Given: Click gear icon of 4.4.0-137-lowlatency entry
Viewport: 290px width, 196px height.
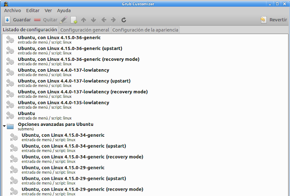Looking at the screenshot, I should [x=10, y=72].
